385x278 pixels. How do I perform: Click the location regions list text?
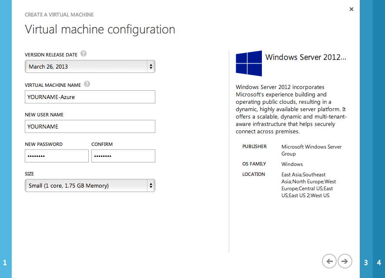308,185
